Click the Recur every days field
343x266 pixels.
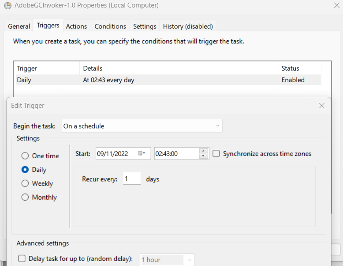click(x=131, y=179)
